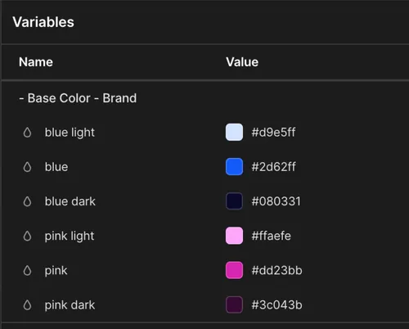Click the droplet icon beside pink light

(27, 236)
